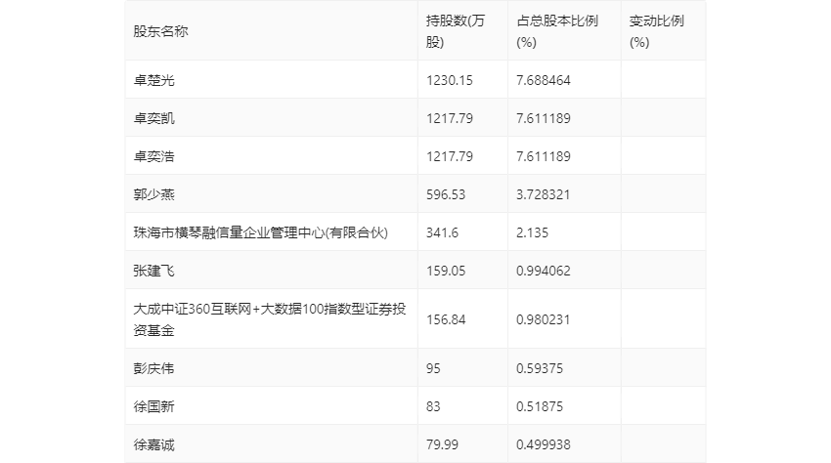Click holding value 156.84
Image resolution: width=831 pixels, height=463 pixels.
446,319
